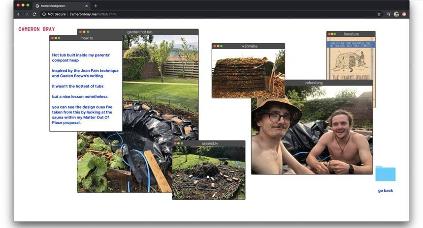The width and height of the screenshot is (423, 228).
Task: Open the Chrome menu at toolbar's right end
Action: (404, 14)
